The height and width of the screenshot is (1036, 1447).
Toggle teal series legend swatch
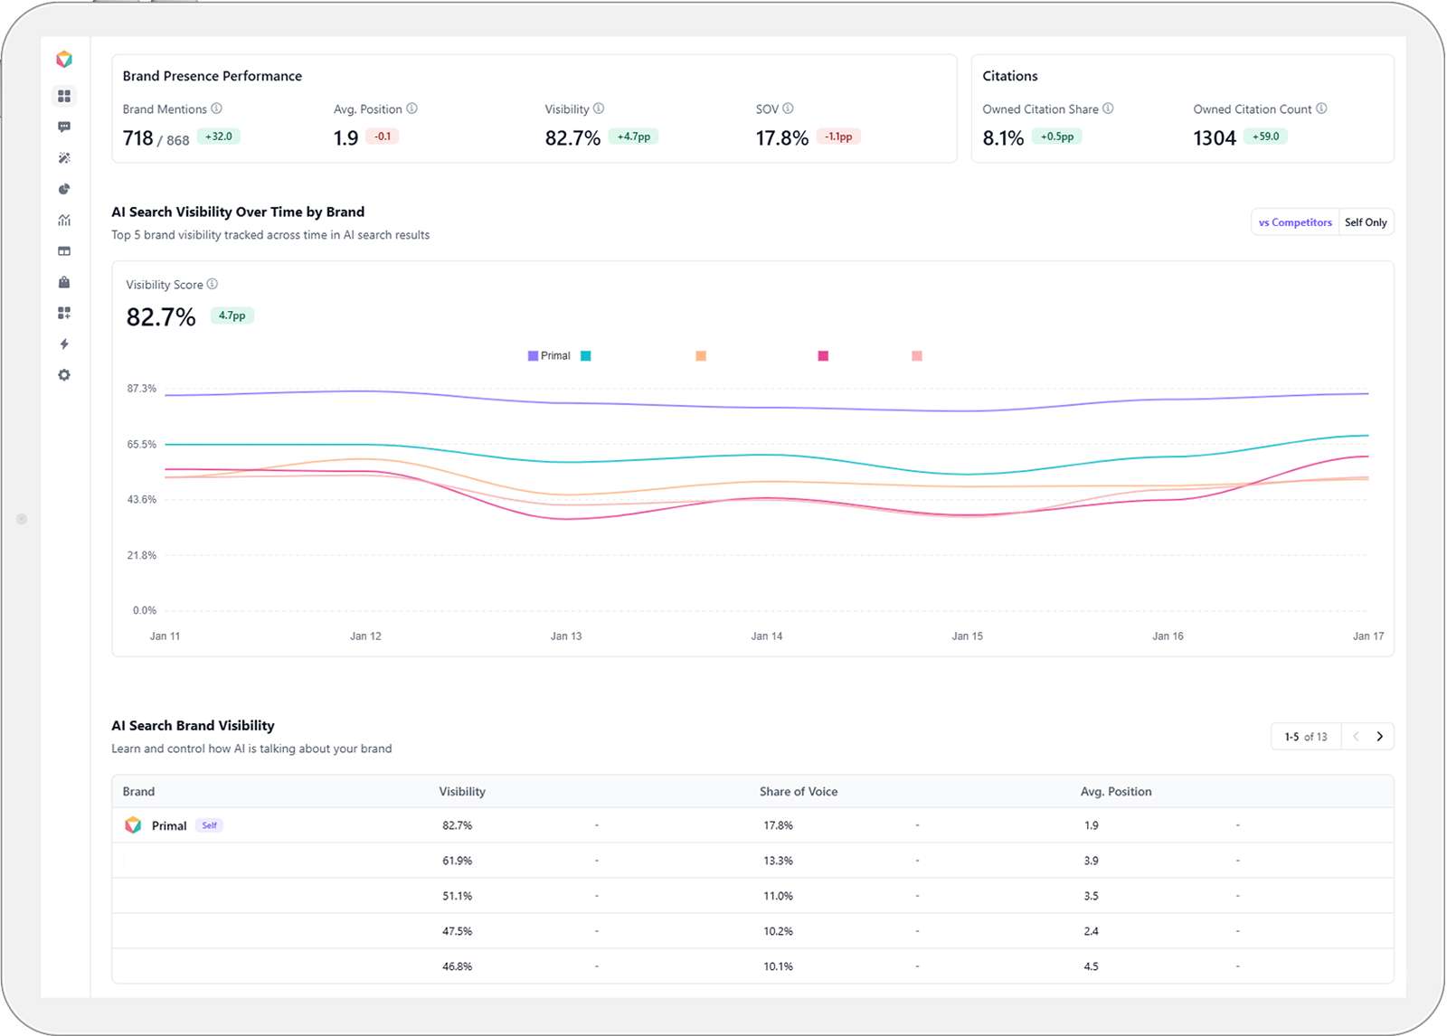pyautogui.click(x=586, y=356)
